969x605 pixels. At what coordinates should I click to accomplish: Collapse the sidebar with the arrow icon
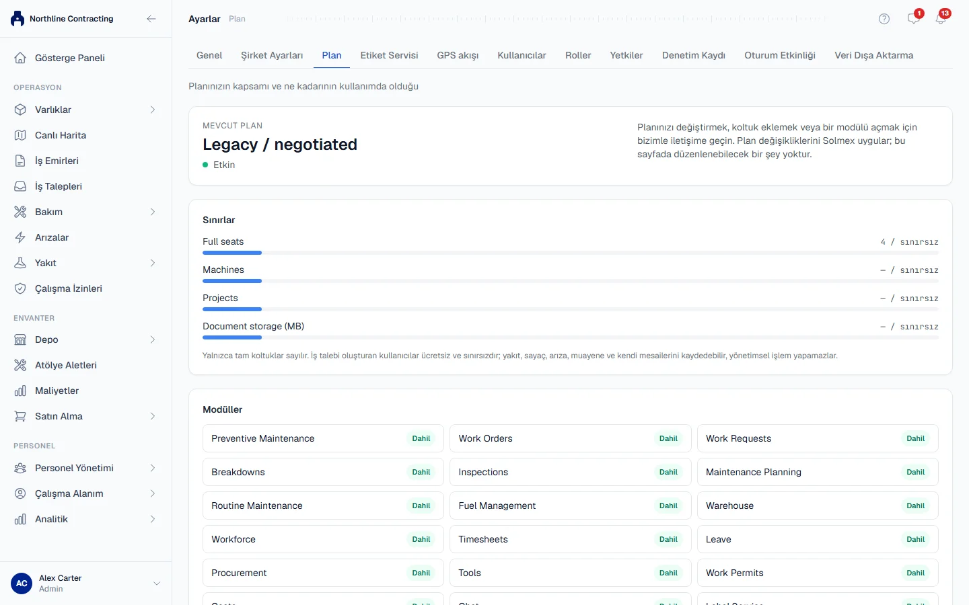point(151,19)
